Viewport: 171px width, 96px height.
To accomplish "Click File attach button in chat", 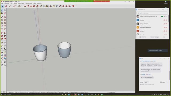I will (x=163, y=82).
